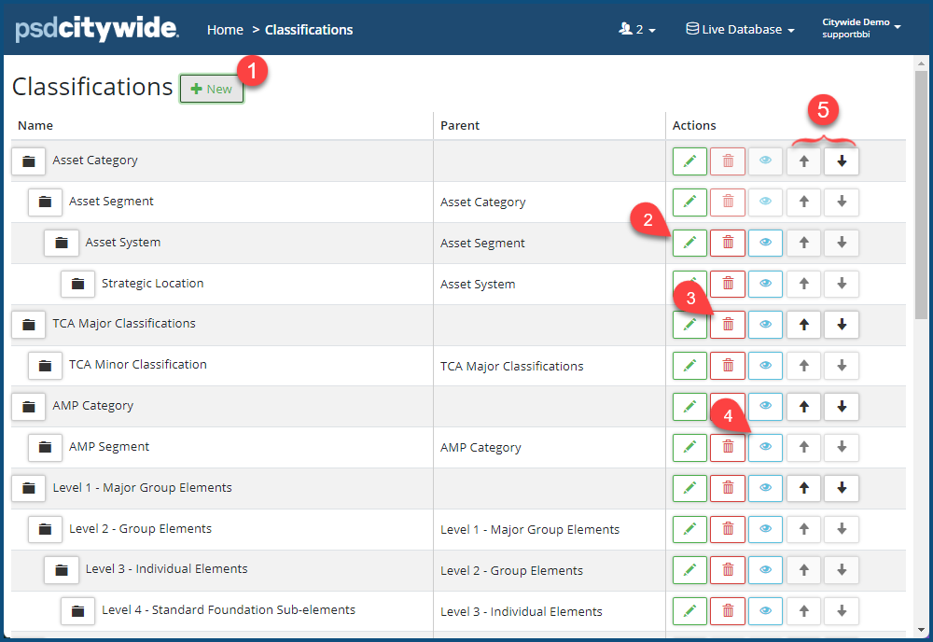This screenshot has width=933, height=642.
Task: Select the Level 4 - Standard Foundation Sub-elements name
Action: click(229, 610)
